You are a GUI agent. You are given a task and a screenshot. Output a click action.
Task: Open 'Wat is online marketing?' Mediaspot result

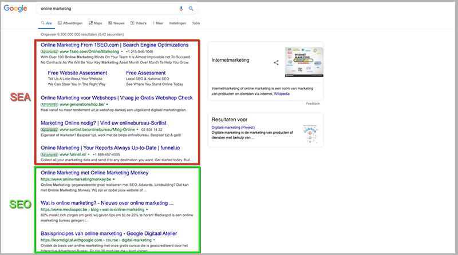tap(107, 203)
